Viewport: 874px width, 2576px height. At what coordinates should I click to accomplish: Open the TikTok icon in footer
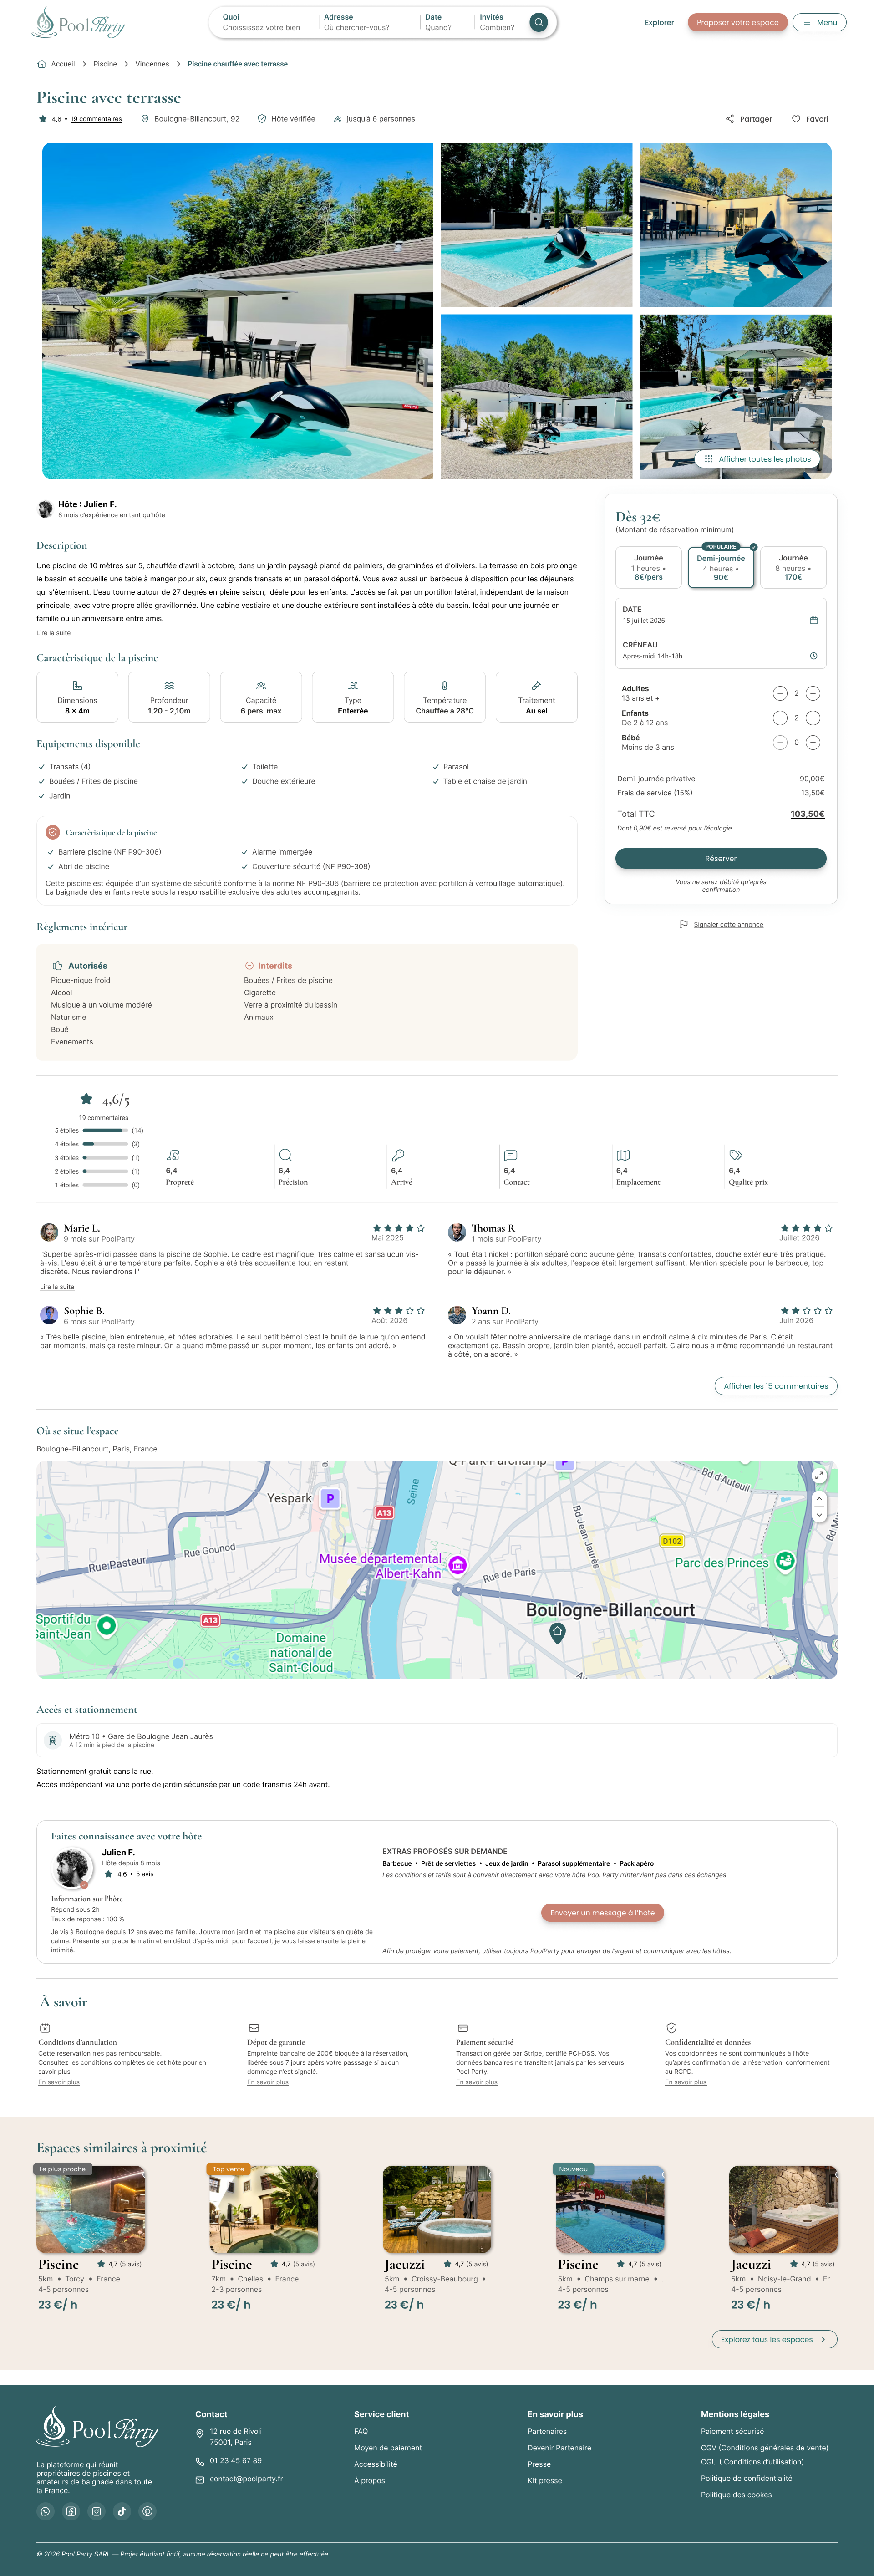coord(122,2511)
